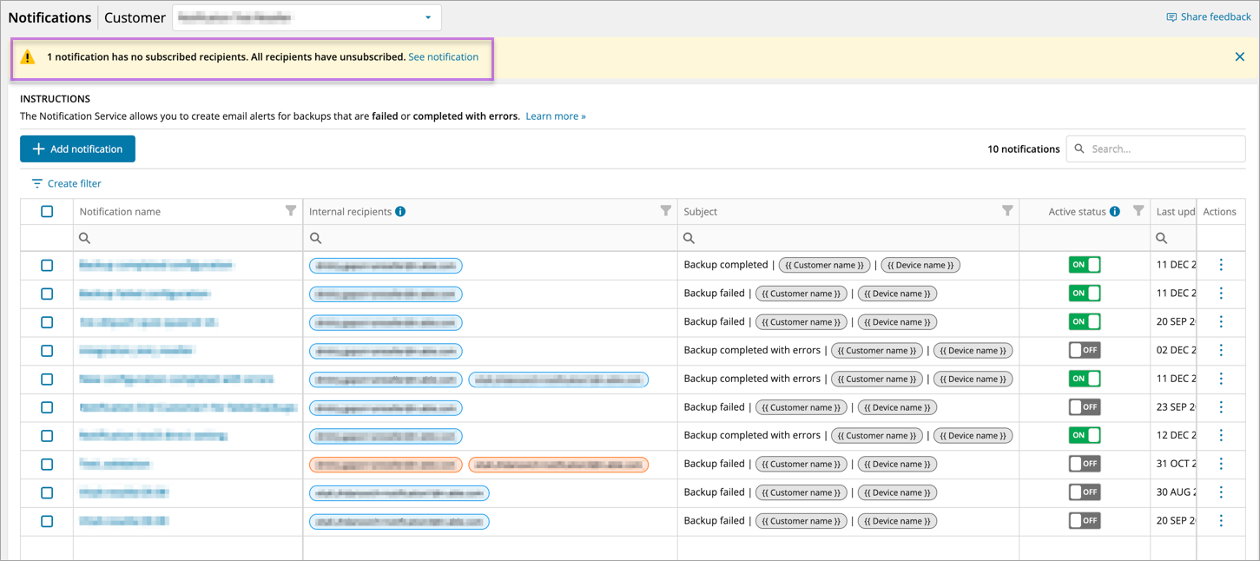
Task: Click the Internal recipients column header
Action: [350, 212]
